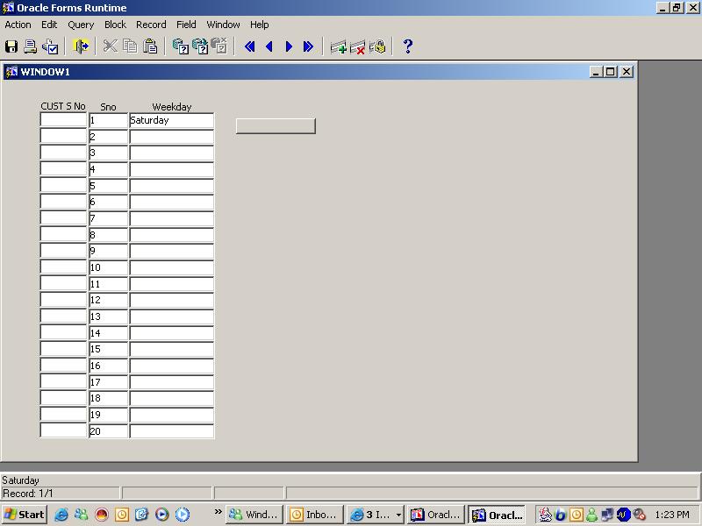Jump to next block double arrow
Image resolution: width=702 pixels, height=526 pixels.
[x=308, y=46]
